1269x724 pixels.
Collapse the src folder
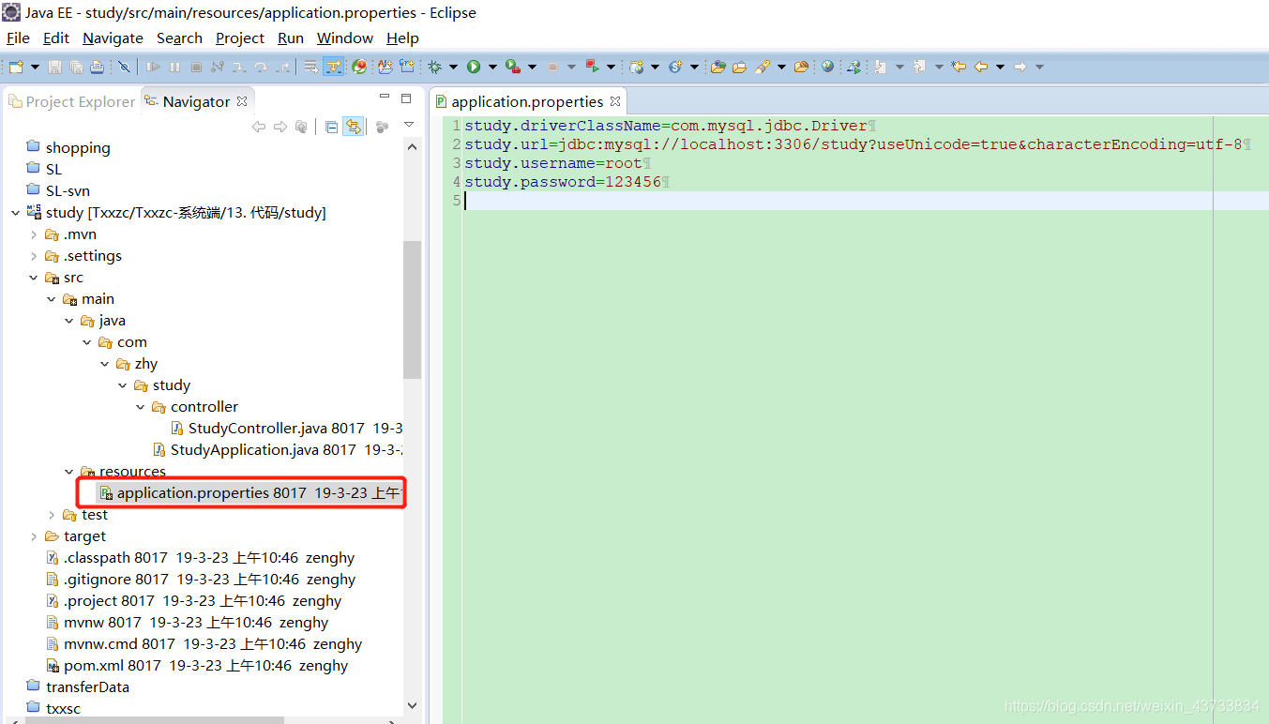33,278
